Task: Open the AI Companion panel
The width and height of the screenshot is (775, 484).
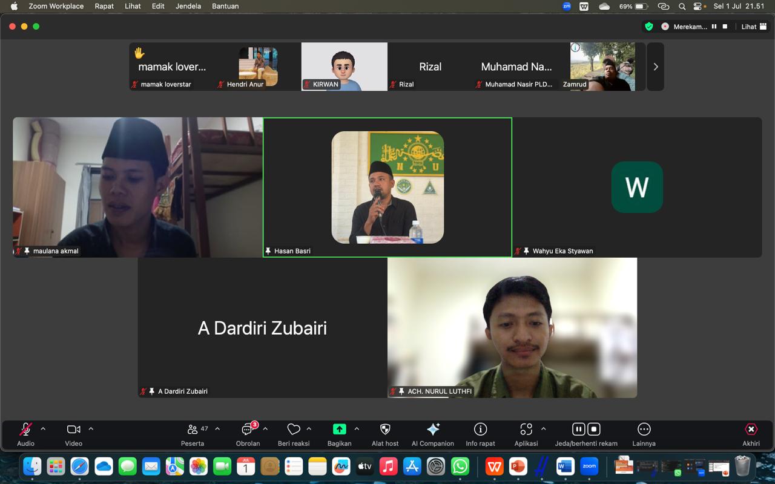Action: pyautogui.click(x=432, y=435)
